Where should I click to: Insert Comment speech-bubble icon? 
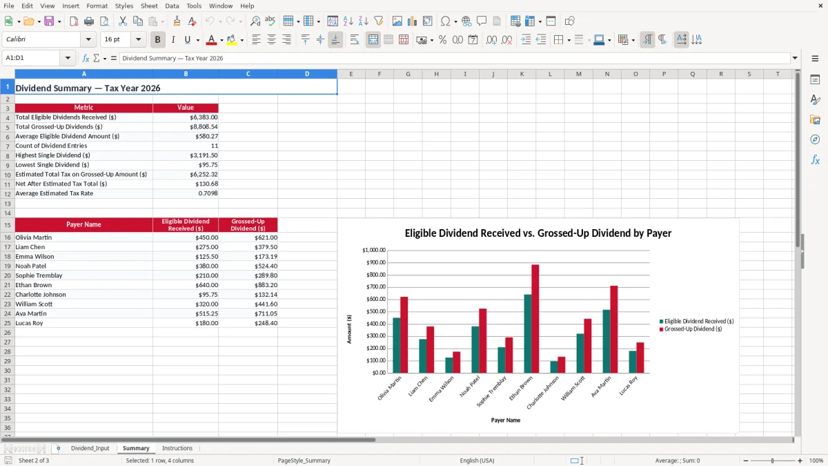click(x=482, y=21)
